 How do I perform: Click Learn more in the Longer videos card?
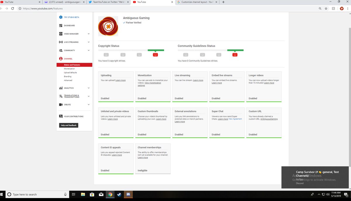pos(269,83)
